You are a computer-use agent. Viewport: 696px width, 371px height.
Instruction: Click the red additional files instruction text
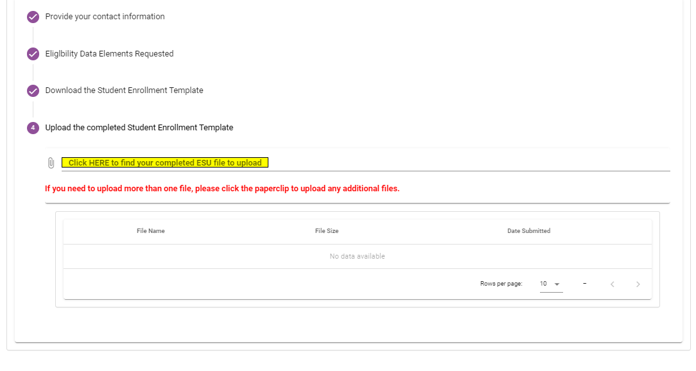pos(222,189)
